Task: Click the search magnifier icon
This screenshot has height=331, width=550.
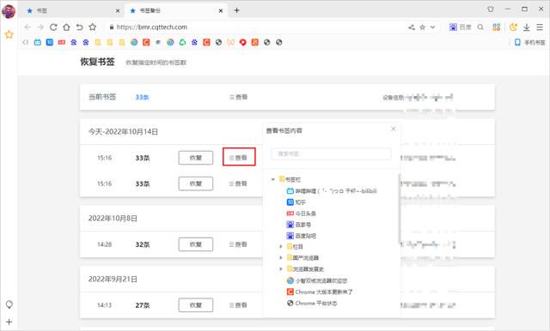Action: point(480,27)
